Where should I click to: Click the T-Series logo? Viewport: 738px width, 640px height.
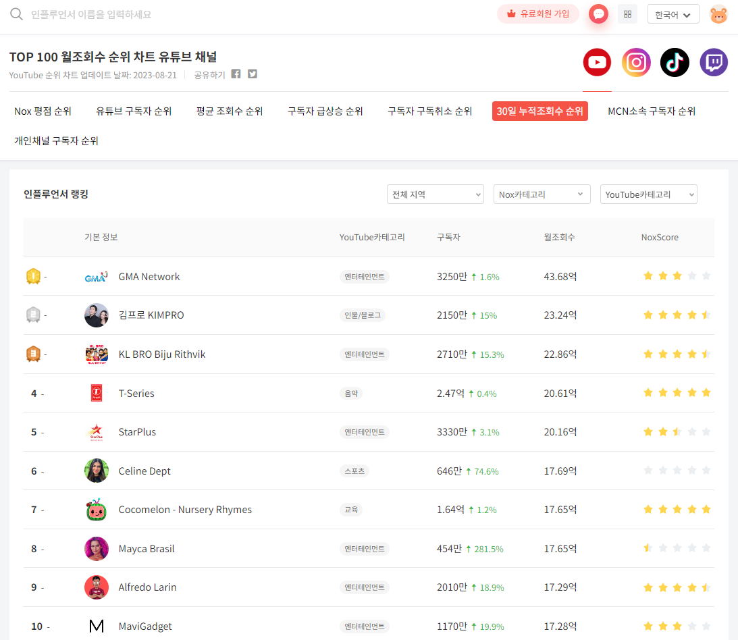[x=97, y=393]
